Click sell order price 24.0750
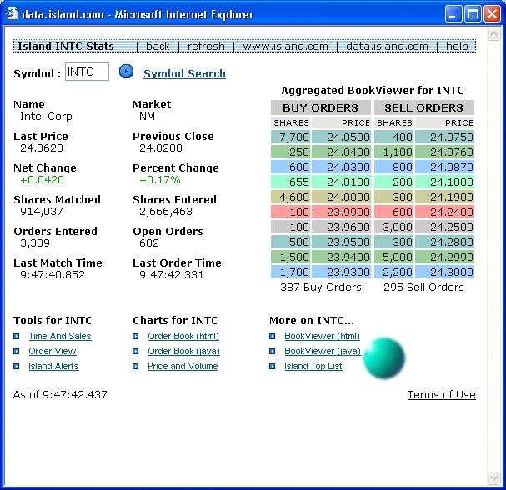The image size is (506, 490). tap(444, 137)
